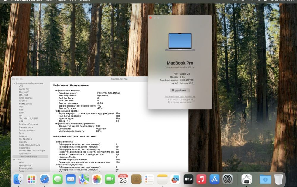Screen dimensions: 297x187
Task: Select Графика/Дисплеи in the sidebar
Action: click(29, 124)
